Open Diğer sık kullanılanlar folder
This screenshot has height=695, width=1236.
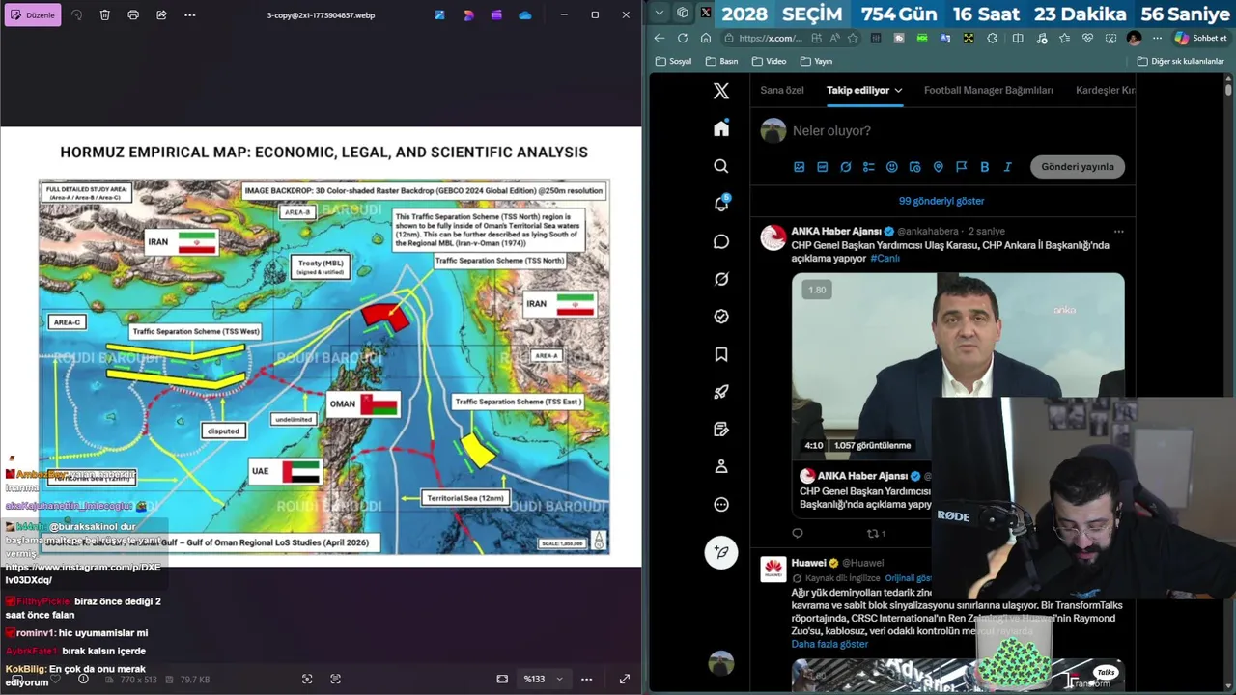click(x=1180, y=61)
